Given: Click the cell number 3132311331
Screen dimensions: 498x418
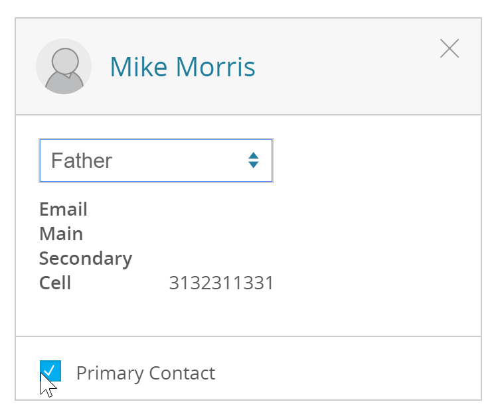Looking at the screenshot, I should coord(221,283).
